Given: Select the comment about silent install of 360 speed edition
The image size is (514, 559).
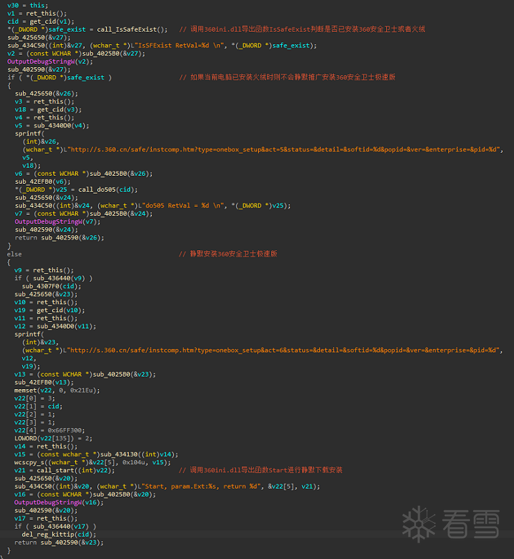Looking at the screenshot, I should (228, 254).
